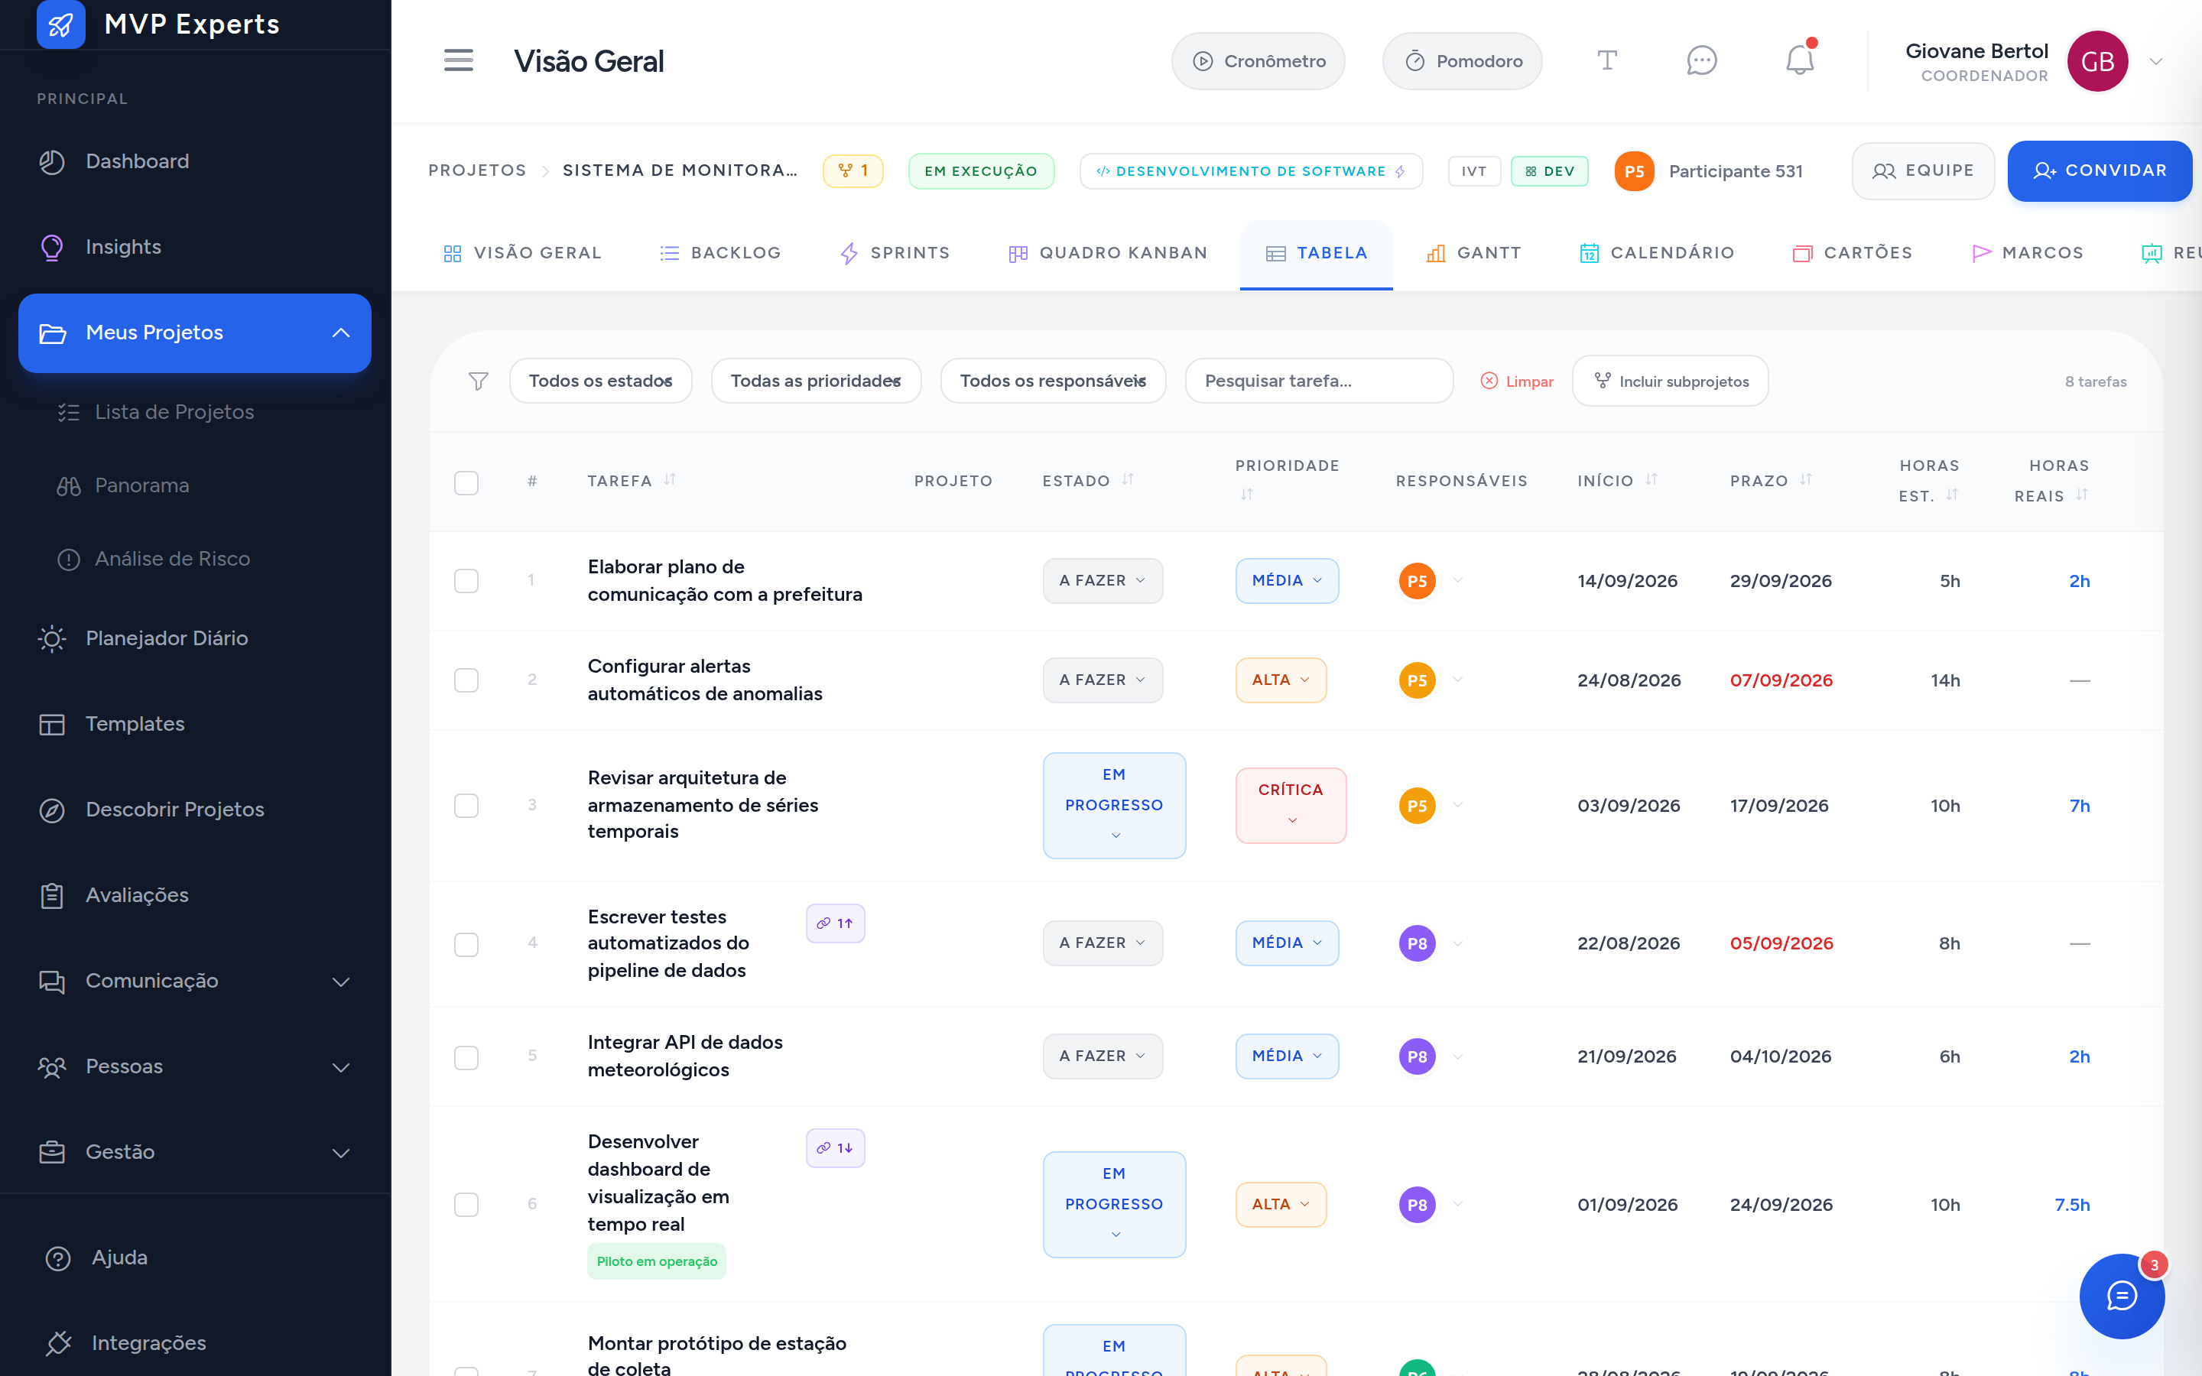Open the Todos os responsáveis filter dropdown
The height and width of the screenshot is (1376, 2202).
pyautogui.click(x=1053, y=381)
